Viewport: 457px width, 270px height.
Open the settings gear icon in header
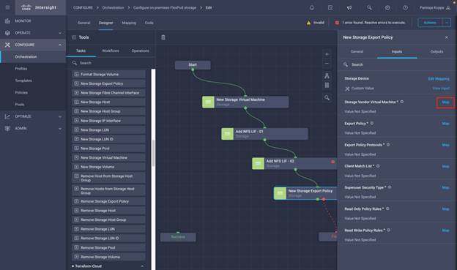pyautogui.click(x=387, y=7)
